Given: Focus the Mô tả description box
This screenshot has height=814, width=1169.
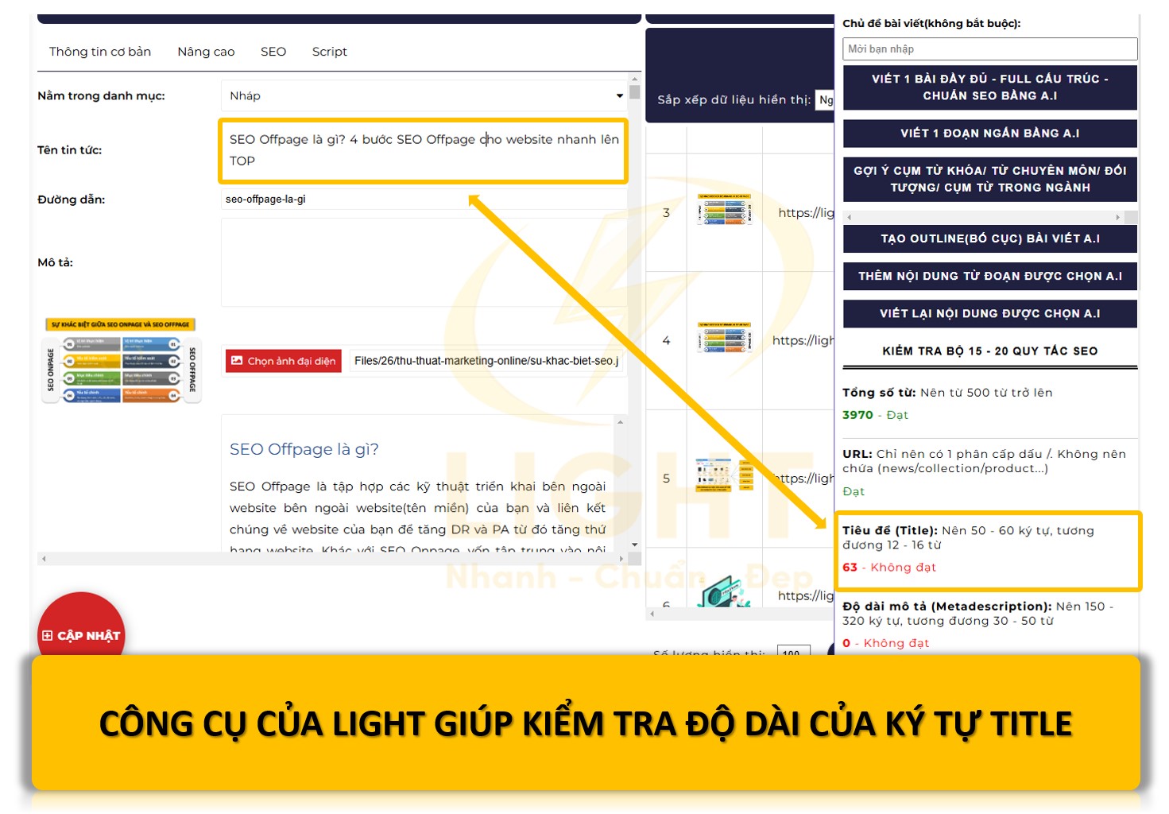Looking at the screenshot, I should (x=424, y=262).
